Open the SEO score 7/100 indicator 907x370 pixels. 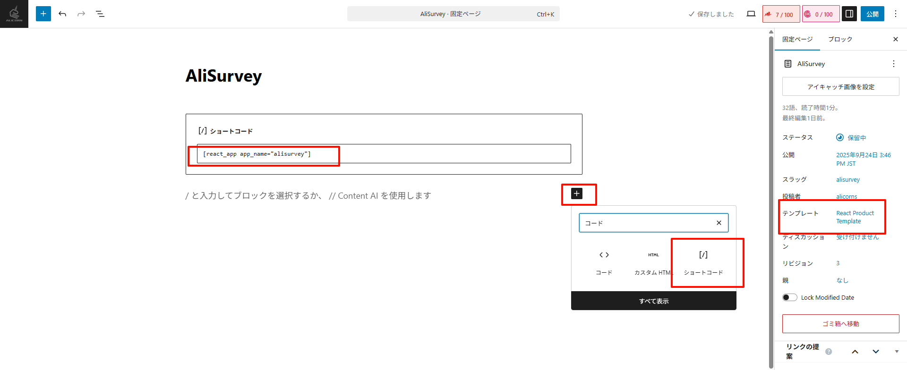[781, 14]
